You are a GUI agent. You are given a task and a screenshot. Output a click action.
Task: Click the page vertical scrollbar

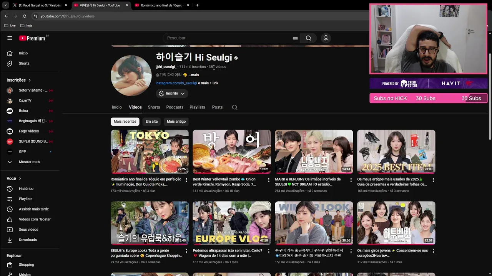pos(490,96)
